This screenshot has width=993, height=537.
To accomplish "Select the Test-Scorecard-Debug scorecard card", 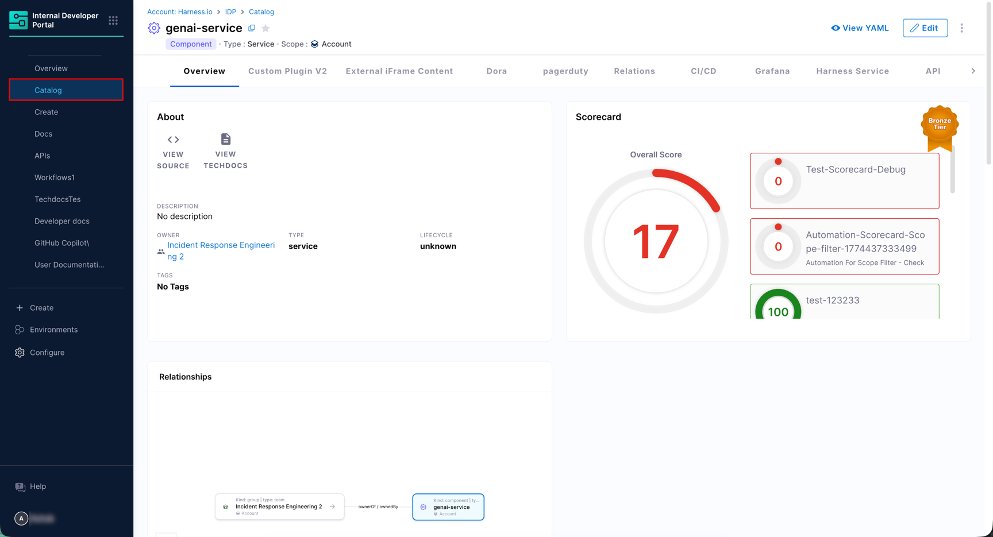I will pos(844,181).
